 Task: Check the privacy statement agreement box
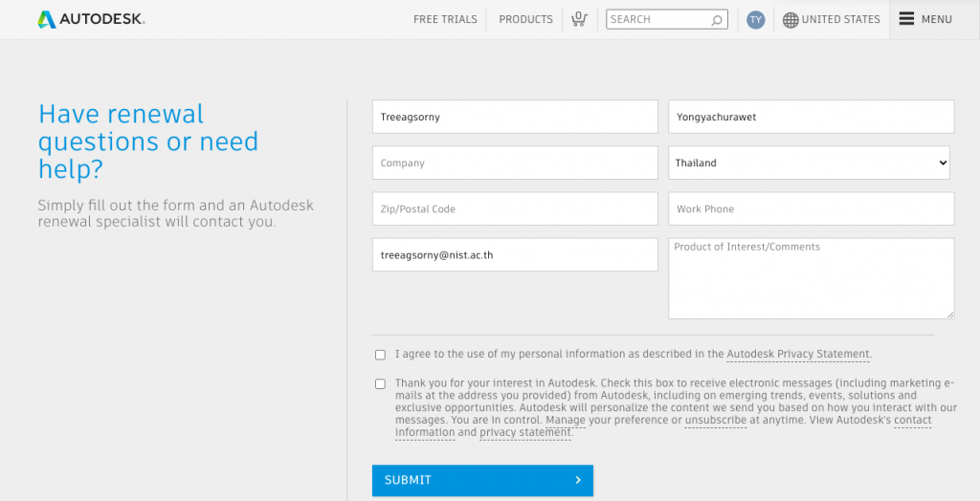(x=380, y=355)
